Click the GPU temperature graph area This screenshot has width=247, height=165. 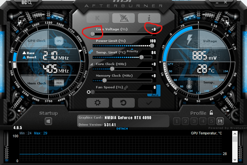(121, 149)
